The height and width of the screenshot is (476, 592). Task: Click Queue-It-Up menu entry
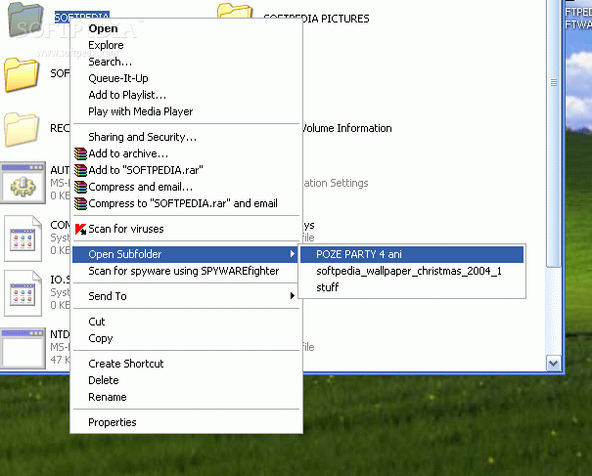(x=186, y=78)
